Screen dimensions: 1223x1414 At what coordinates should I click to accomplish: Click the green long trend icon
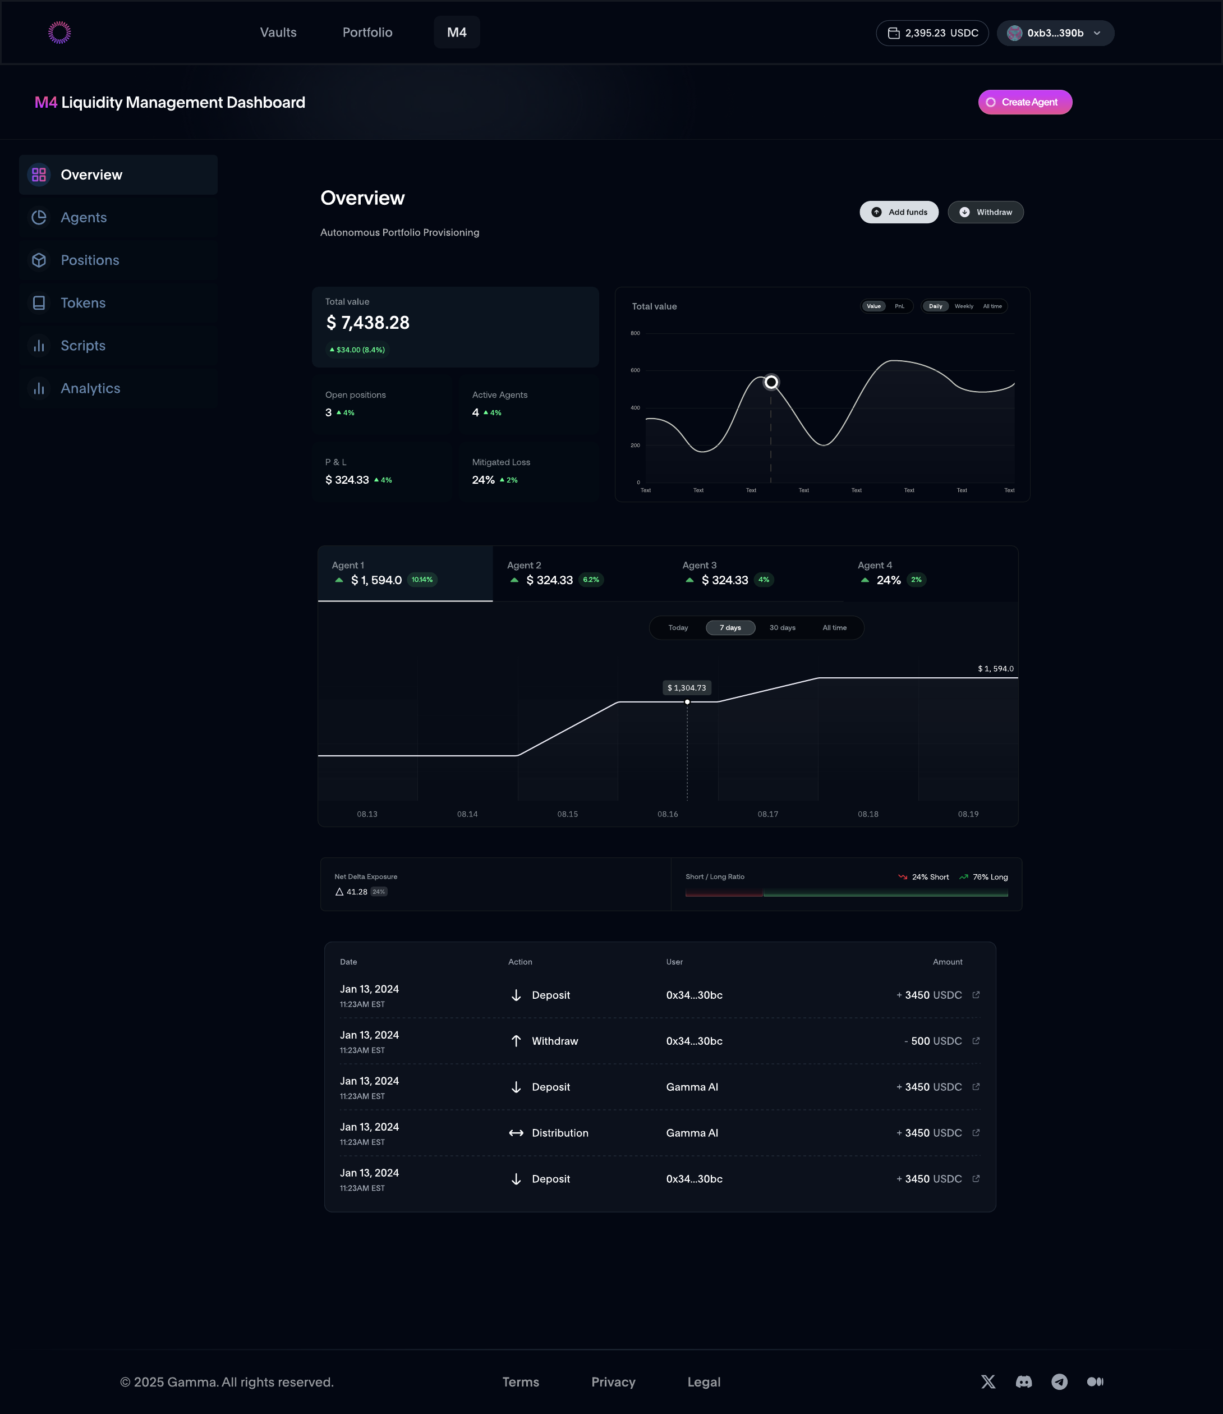tap(964, 877)
